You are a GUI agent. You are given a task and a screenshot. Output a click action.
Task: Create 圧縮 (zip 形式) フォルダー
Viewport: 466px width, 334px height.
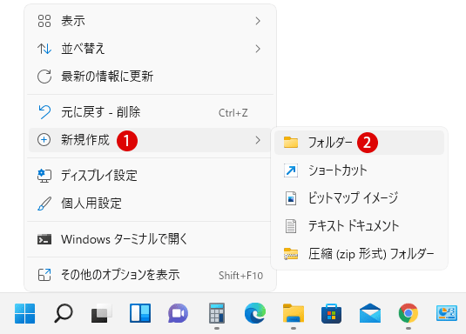point(359,254)
